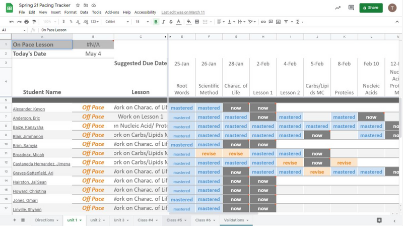Select the Paint format tool

pyautogui.click(x=34, y=22)
